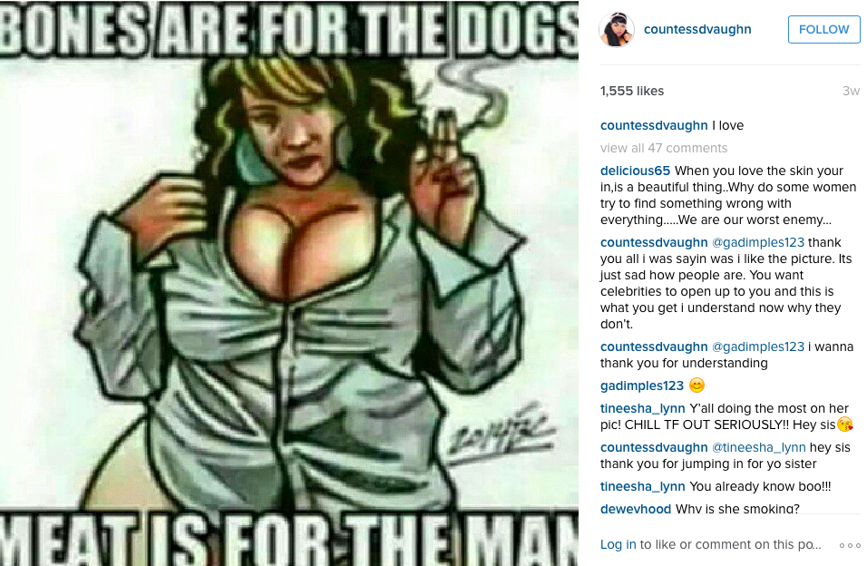Click the smiling emoji in gadimples123's comment
The width and height of the screenshot is (867, 566).
click(x=697, y=385)
